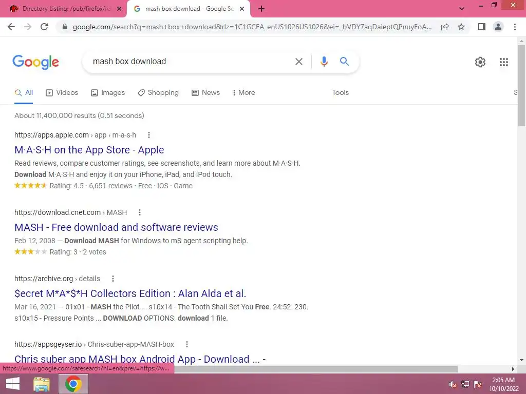Select the All results tab
The width and height of the screenshot is (526, 394).
24,93
